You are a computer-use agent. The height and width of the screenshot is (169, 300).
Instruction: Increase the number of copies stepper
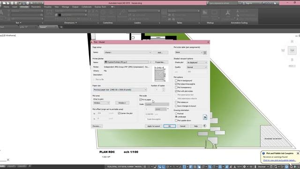click(163, 89)
